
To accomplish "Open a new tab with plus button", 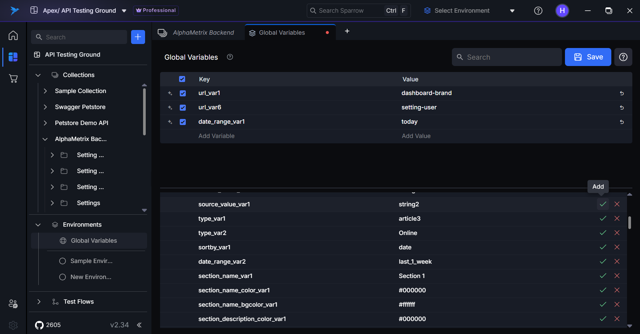I will pos(347,31).
